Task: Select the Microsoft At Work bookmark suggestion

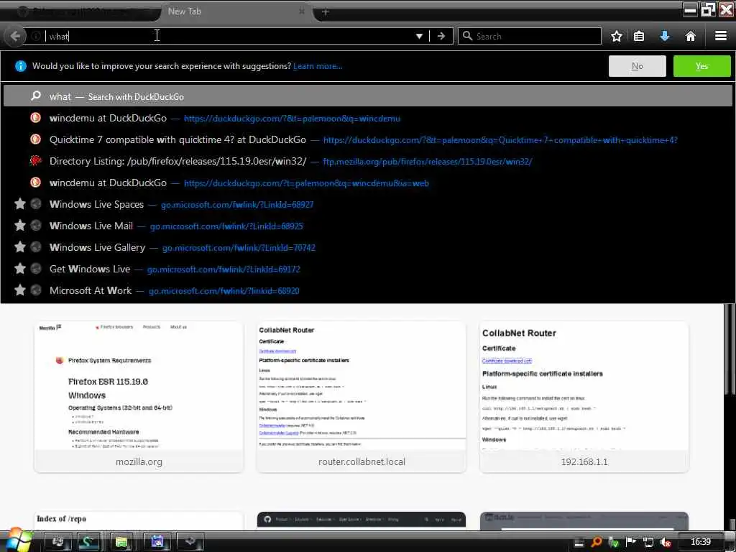Action: (368, 291)
